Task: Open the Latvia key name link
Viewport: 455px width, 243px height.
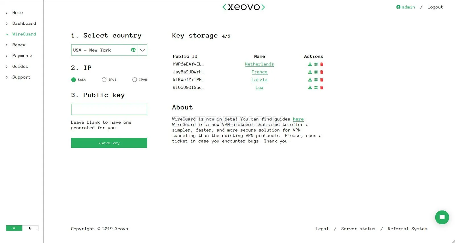Action: click(259, 80)
